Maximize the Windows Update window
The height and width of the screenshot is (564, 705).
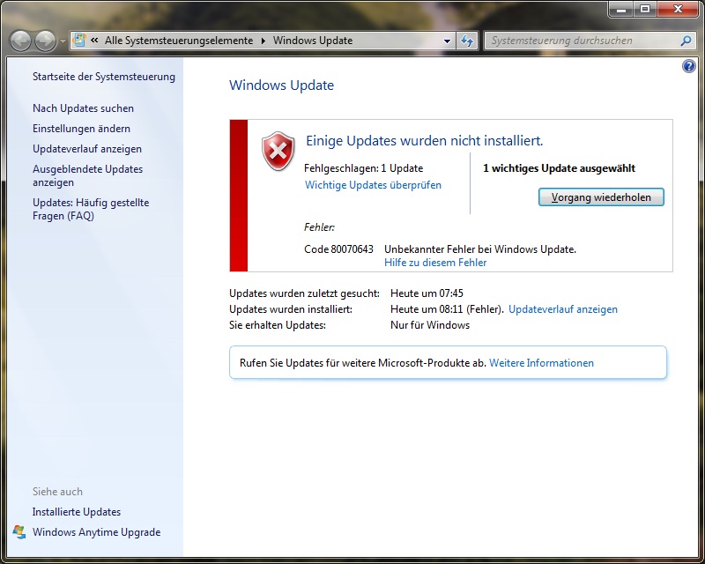point(645,9)
